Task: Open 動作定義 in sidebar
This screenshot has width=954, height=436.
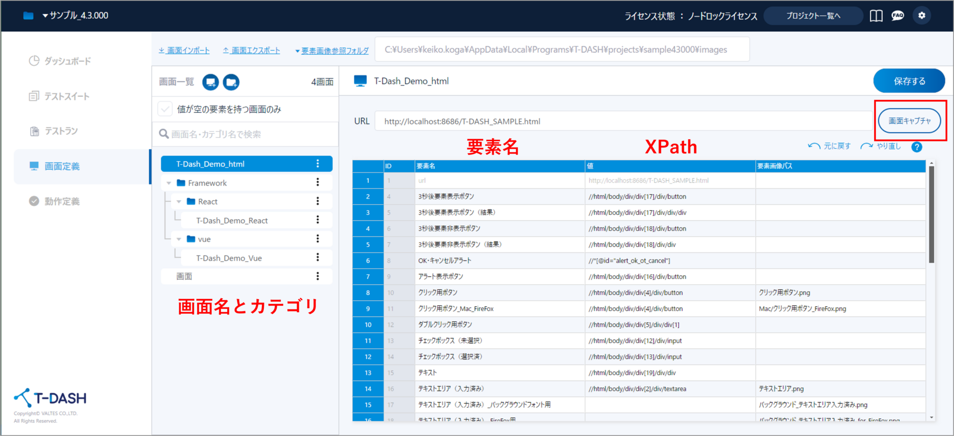Action: 62,201
